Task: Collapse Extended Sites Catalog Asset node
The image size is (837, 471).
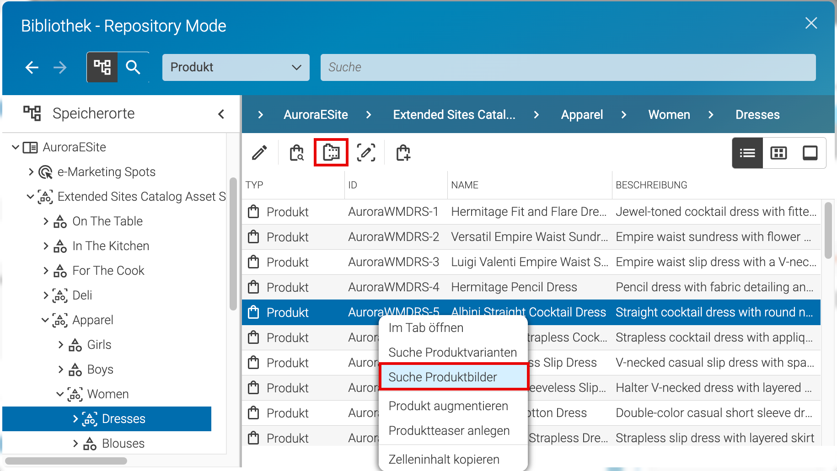Action: coord(31,197)
